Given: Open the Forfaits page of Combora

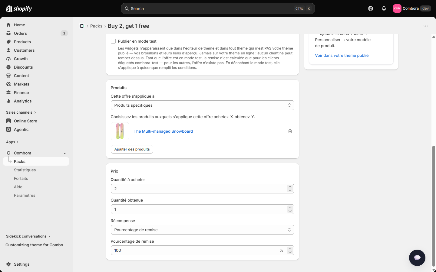Looking at the screenshot, I should pyautogui.click(x=21, y=178).
